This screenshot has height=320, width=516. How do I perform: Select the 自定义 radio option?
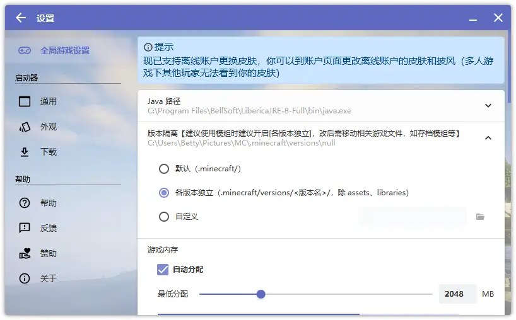pos(164,217)
